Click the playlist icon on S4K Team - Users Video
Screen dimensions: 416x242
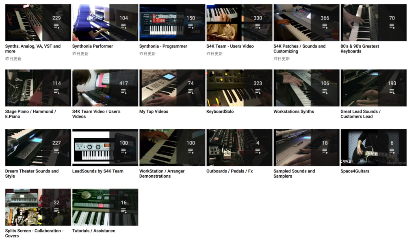258,26
